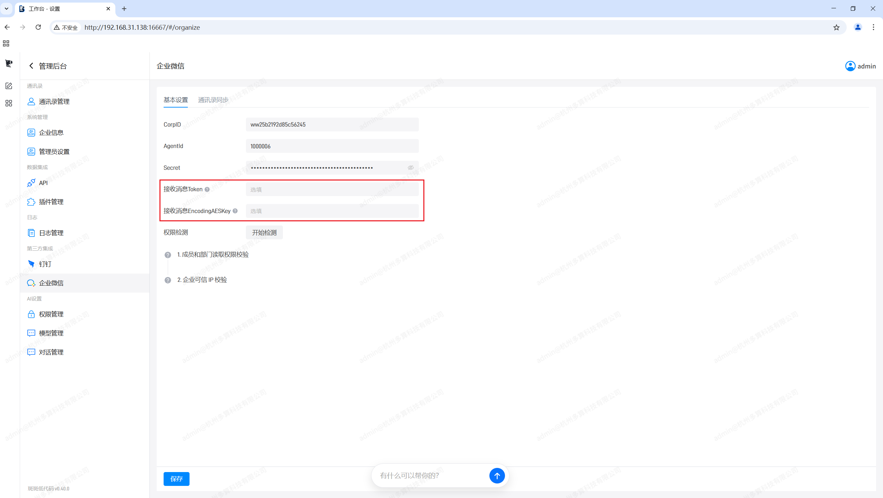Go back using the 管理后台 back arrow
This screenshot has width=883, height=498.
(x=31, y=66)
